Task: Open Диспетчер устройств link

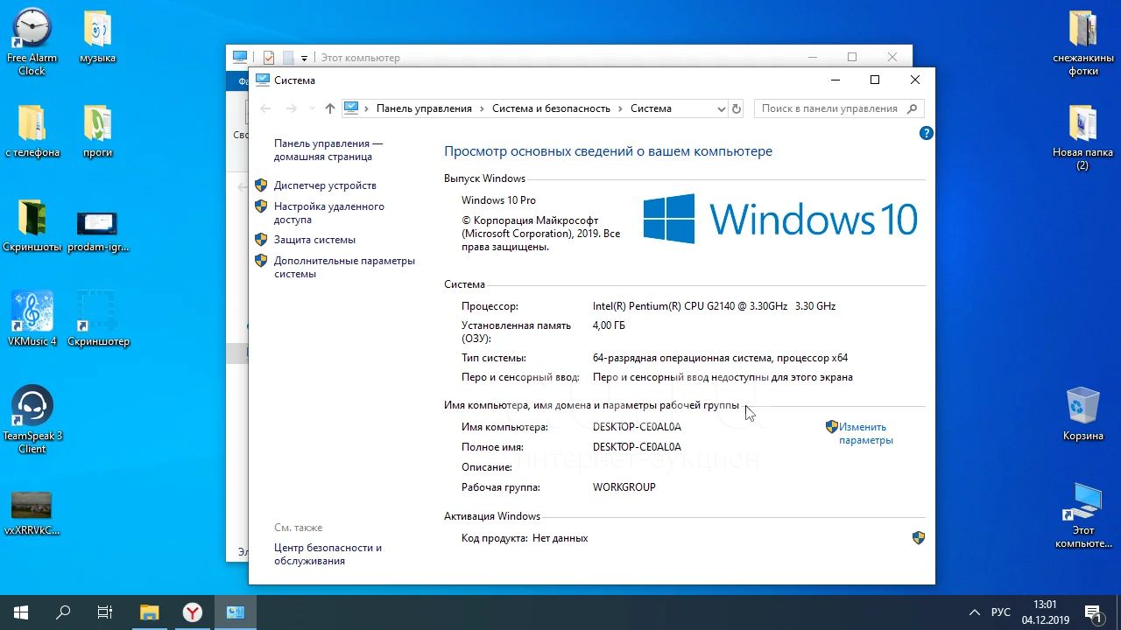Action: point(325,185)
